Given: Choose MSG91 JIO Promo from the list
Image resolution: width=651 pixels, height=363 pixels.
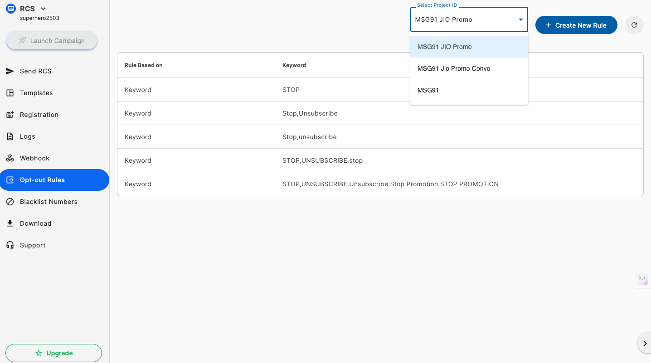Looking at the screenshot, I should [x=469, y=47].
